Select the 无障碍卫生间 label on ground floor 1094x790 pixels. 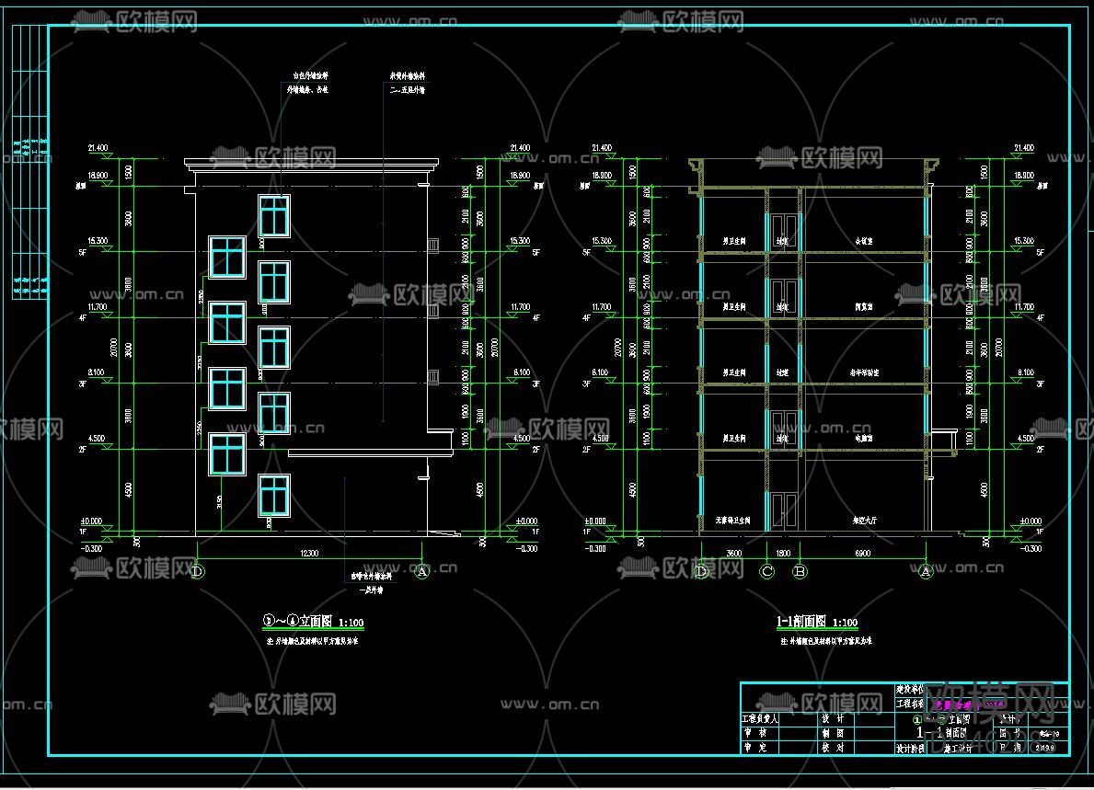(x=732, y=521)
